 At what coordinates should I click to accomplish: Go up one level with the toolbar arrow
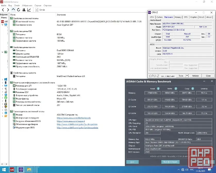tap(13, 10)
